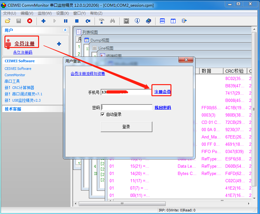The height and width of the screenshot is (214, 260).
Task: Open the hammer tools icon
Action: tap(102, 21)
